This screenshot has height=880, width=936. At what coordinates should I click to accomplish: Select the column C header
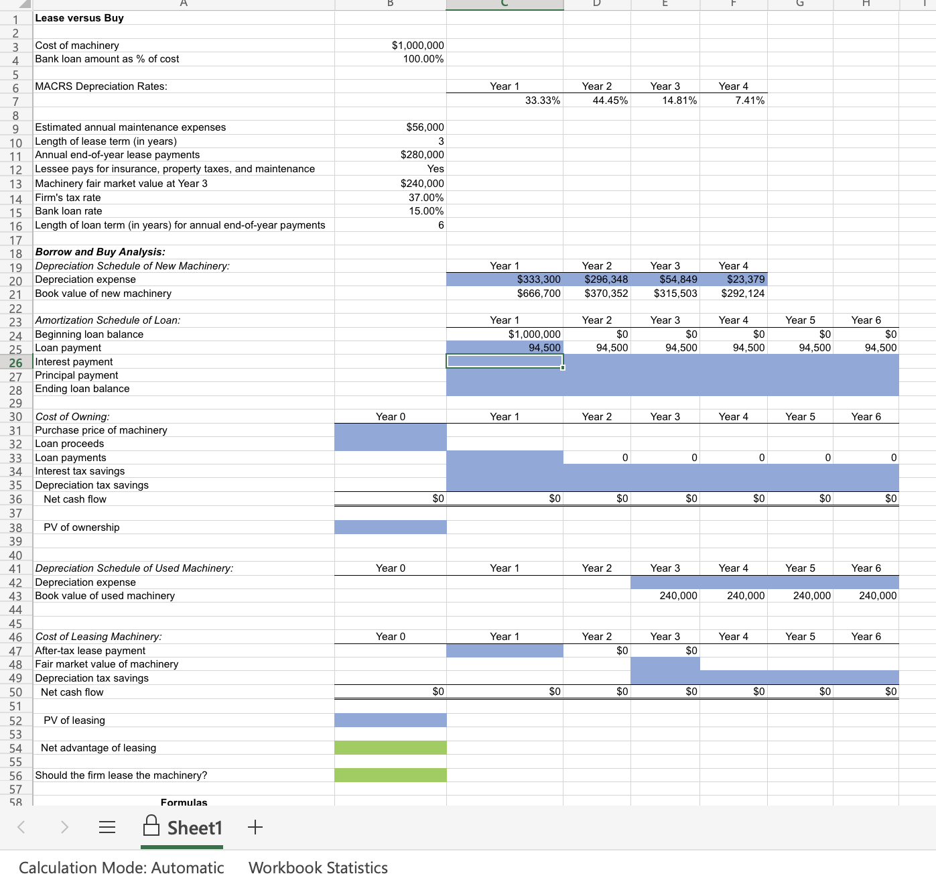(x=505, y=5)
